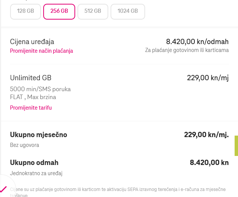Click the Ukupno odmah label
Viewport: 238px width, 197px height.
[34, 163]
